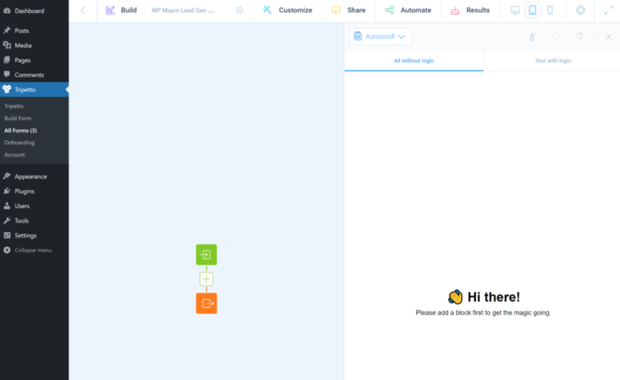Image resolution: width=620 pixels, height=380 pixels.
Task: Open the Account submenu link
Action: coord(15,155)
